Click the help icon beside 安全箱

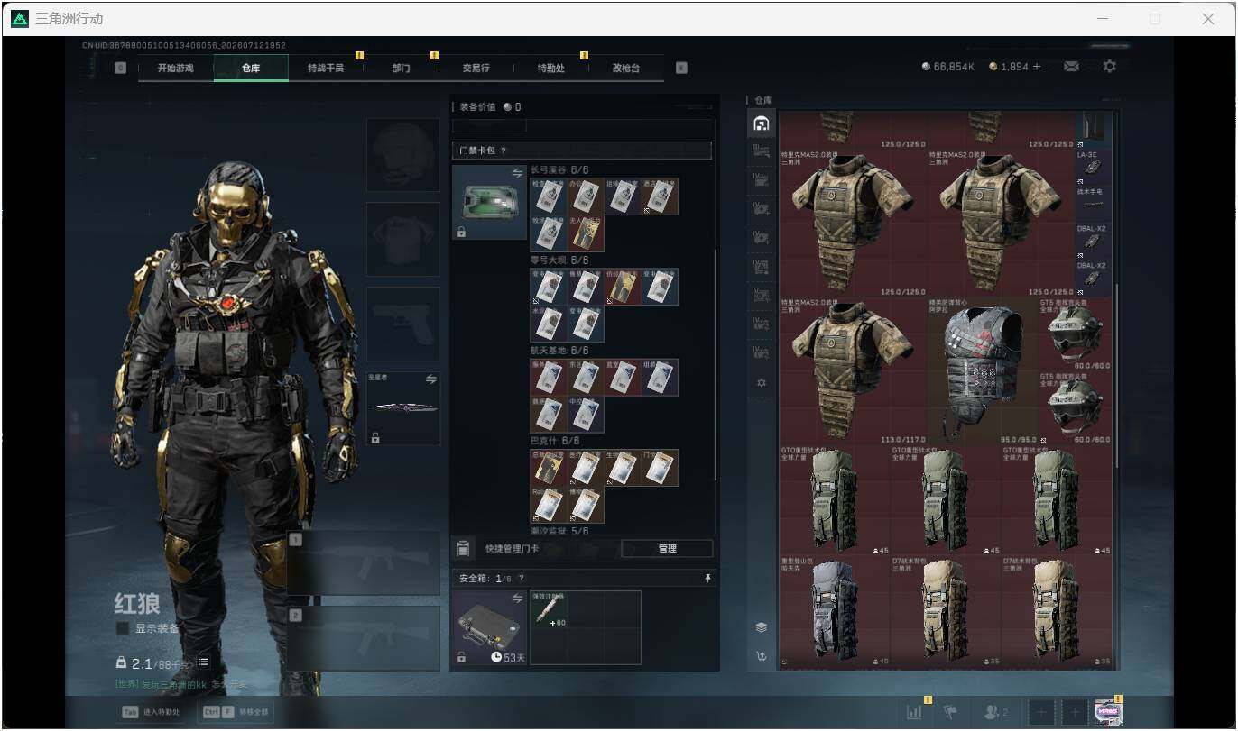click(522, 579)
